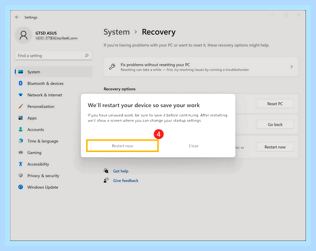Viewport: 316px width, 251px height.
Task: Click the Personalization brush icon
Action: click(20, 106)
